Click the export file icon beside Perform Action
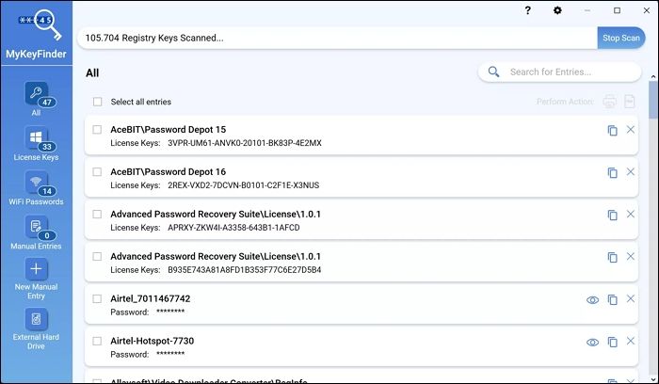This screenshot has width=659, height=384. pos(630,102)
